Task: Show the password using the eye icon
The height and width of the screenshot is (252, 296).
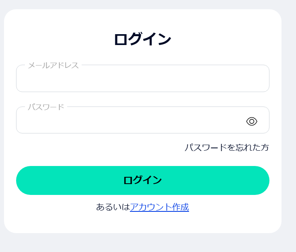Action: (252, 121)
